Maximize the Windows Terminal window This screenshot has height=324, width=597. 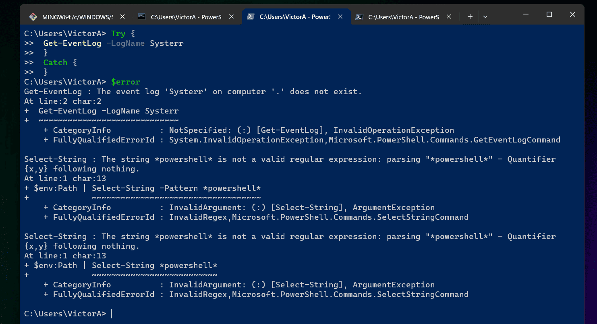pos(549,14)
